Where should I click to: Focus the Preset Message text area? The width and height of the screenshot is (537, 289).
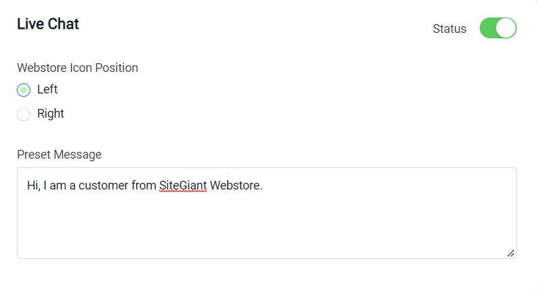(x=267, y=213)
